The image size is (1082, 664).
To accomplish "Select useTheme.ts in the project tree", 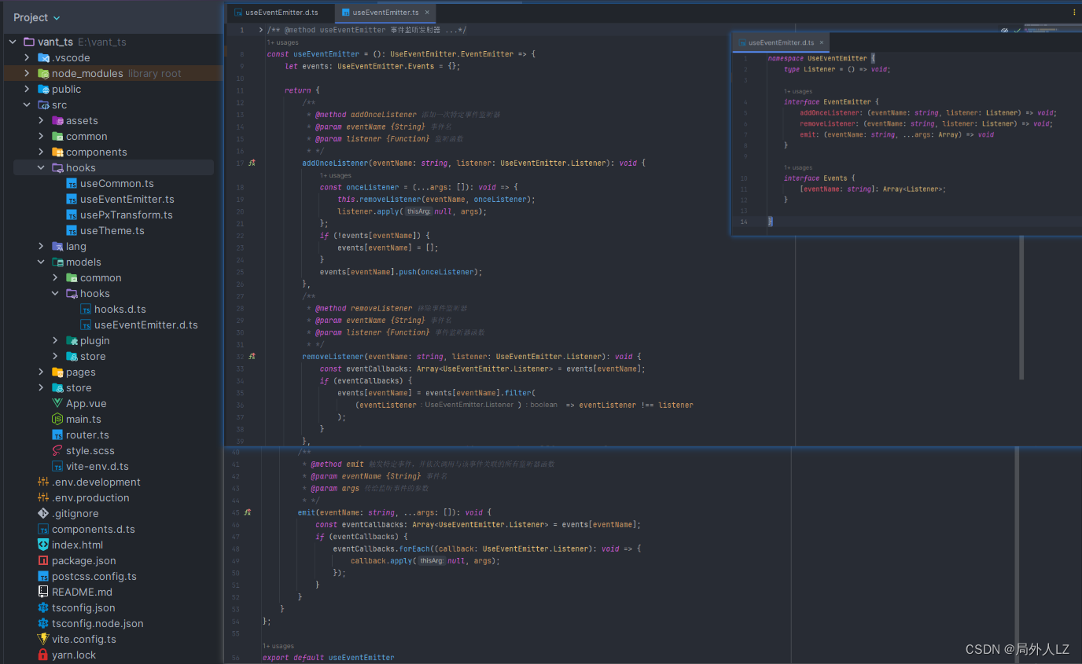I will tap(112, 230).
